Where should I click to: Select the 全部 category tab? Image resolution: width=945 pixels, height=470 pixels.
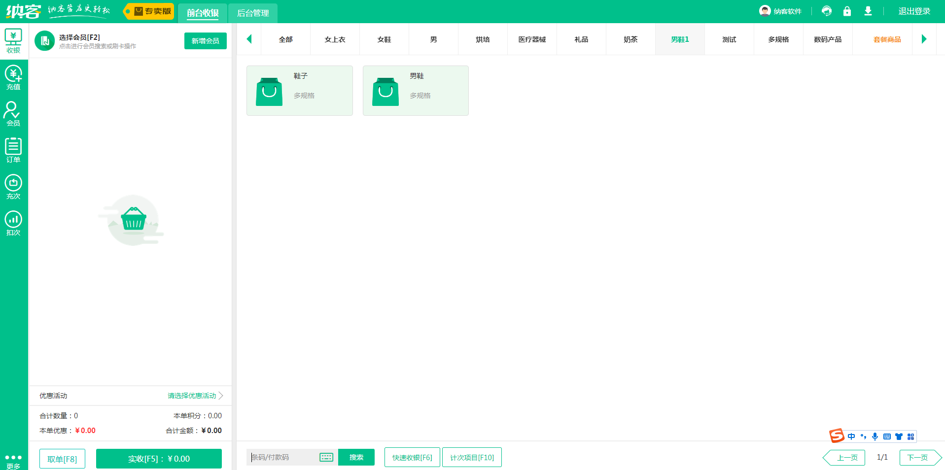286,39
